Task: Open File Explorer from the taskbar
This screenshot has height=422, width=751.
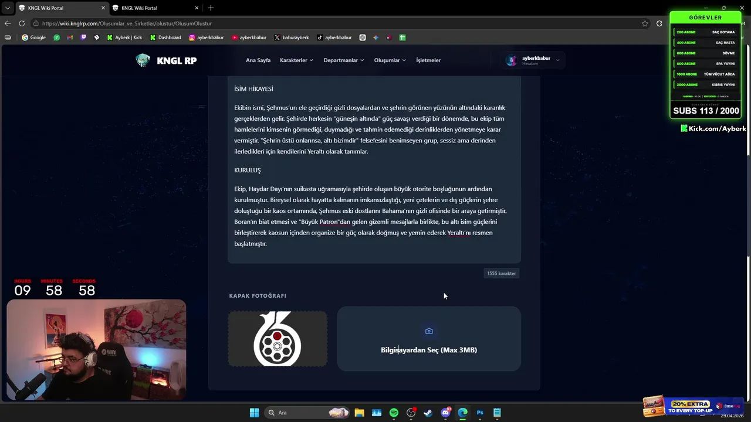Action: tap(359, 413)
